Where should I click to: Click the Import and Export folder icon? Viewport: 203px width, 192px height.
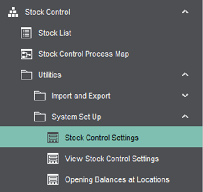click(x=40, y=96)
